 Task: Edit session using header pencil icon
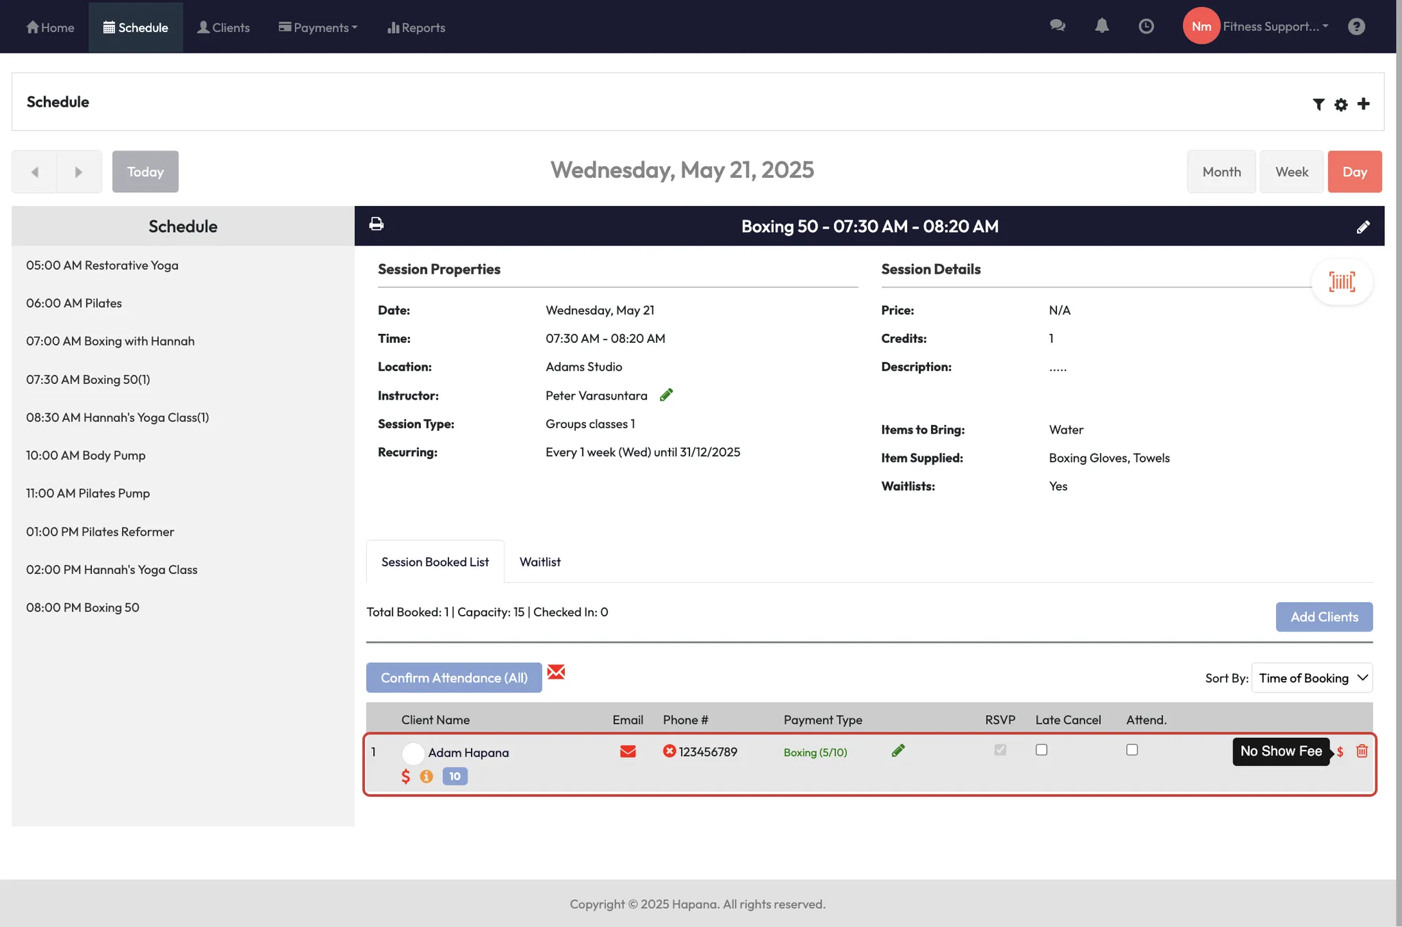pos(1362,227)
